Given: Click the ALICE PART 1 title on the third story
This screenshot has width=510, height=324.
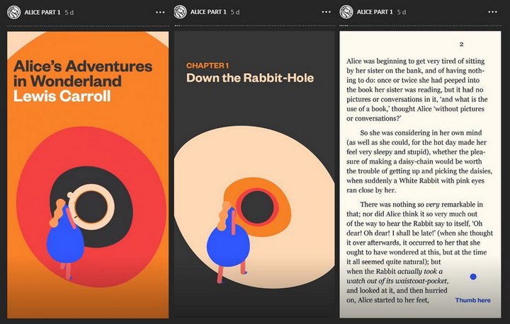Looking at the screenshot, I should (x=375, y=12).
